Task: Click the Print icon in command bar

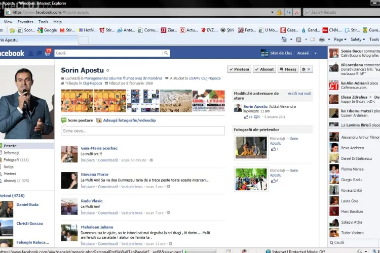Action: click(x=322, y=39)
